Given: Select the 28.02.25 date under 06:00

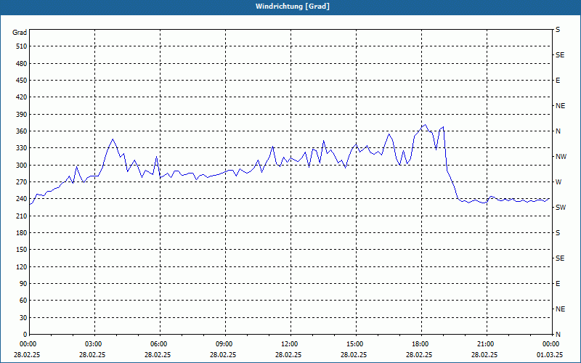Looking at the screenshot, I should [x=158, y=355].
